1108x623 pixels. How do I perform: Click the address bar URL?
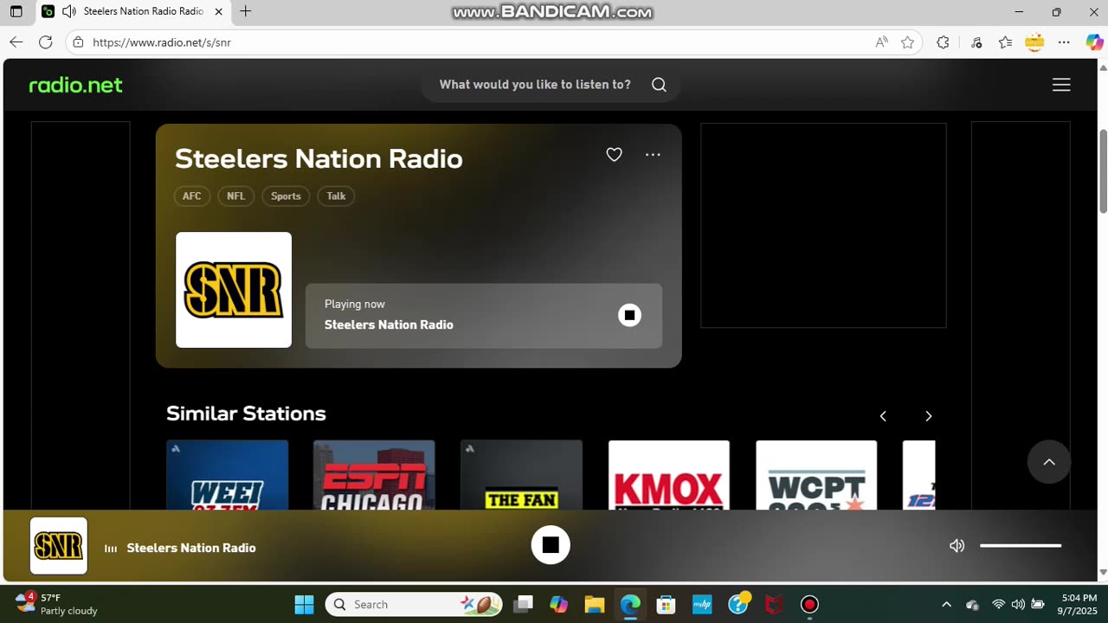(162, 42)
